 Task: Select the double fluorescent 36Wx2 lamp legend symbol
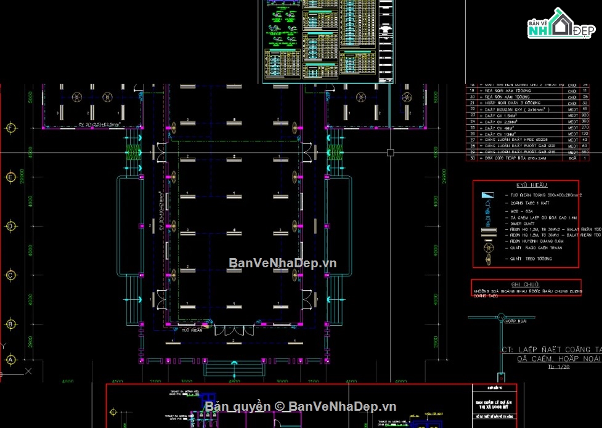click(489, 230)
